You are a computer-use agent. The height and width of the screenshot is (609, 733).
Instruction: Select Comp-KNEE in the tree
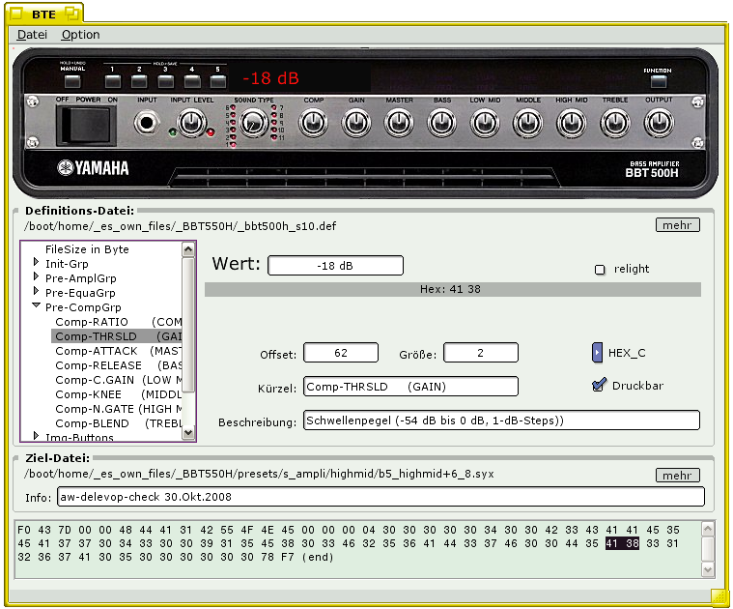pyautogui.click(x=118, y=394)
